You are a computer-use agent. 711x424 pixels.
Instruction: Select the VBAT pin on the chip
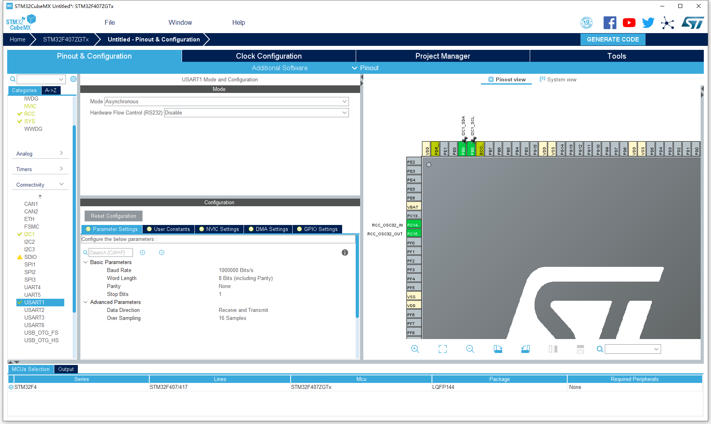(414, 207)
